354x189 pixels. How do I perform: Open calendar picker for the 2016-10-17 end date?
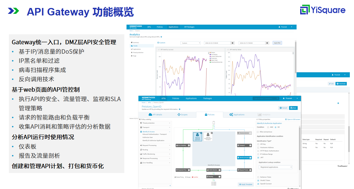[267, 43]
